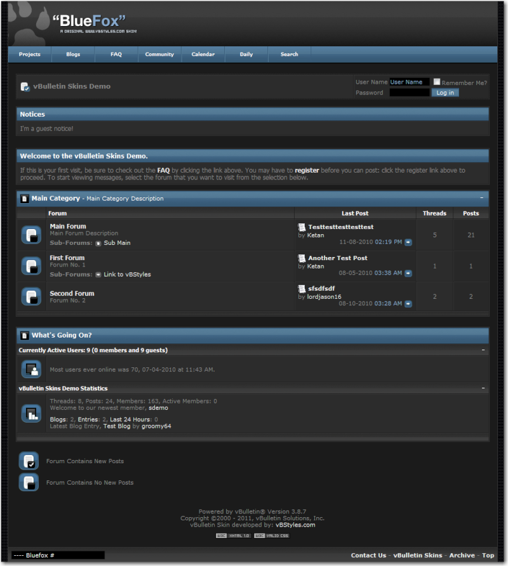Go to last post arrow for sfsdfsdf

click(408, 304)
